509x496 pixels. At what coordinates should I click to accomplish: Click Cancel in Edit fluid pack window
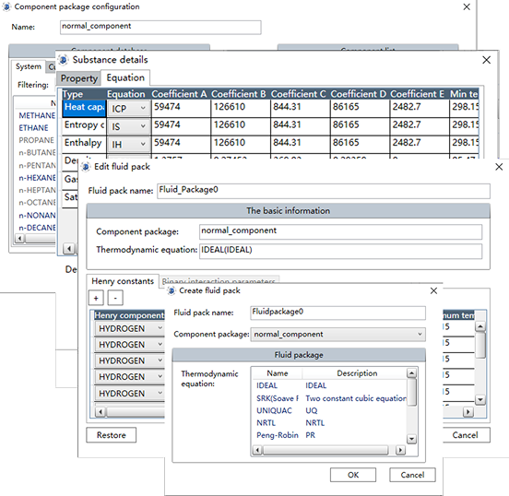[x=467, y=435]
